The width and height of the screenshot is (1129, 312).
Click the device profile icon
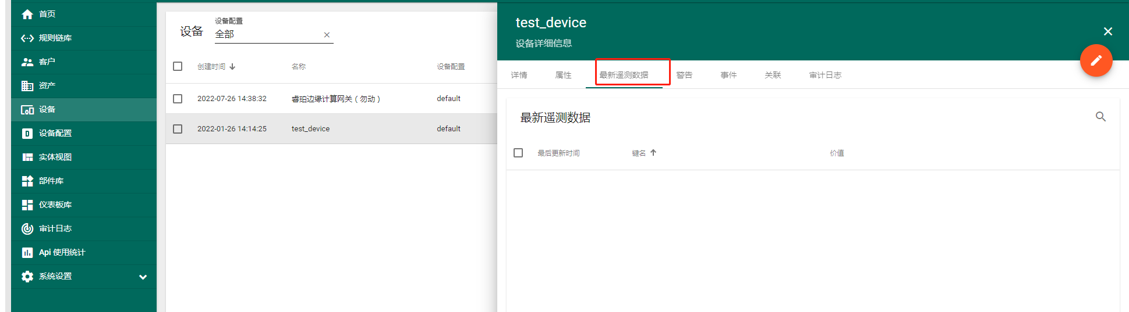pyautogui.click(x=27, y=134)
